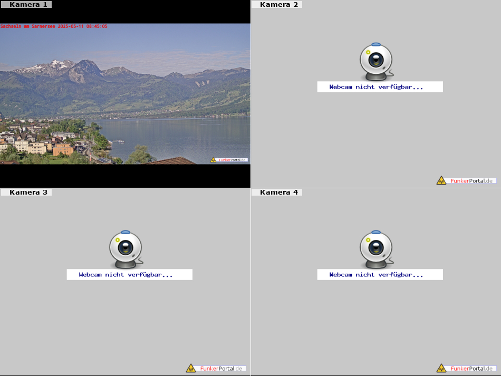Click FunkerPortal.de logo in Kamera 4 panel
The width and height of the screenshot is (501, 376).
467,368
